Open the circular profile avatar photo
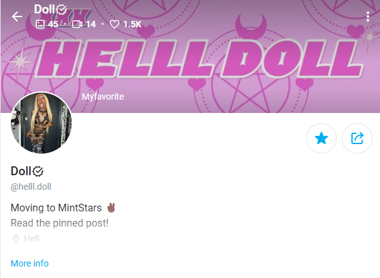 coord(41,122)
